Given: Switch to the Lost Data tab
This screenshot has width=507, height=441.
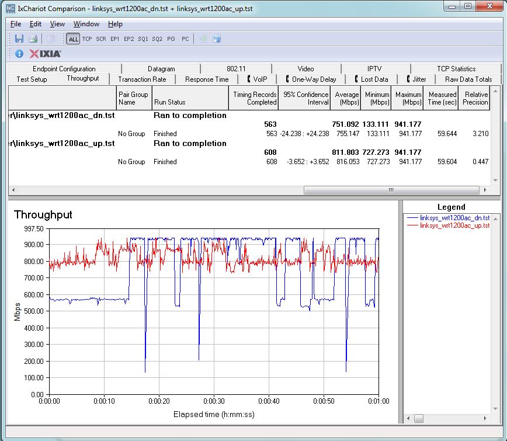Looking at the screenshot, I should 371,79.
